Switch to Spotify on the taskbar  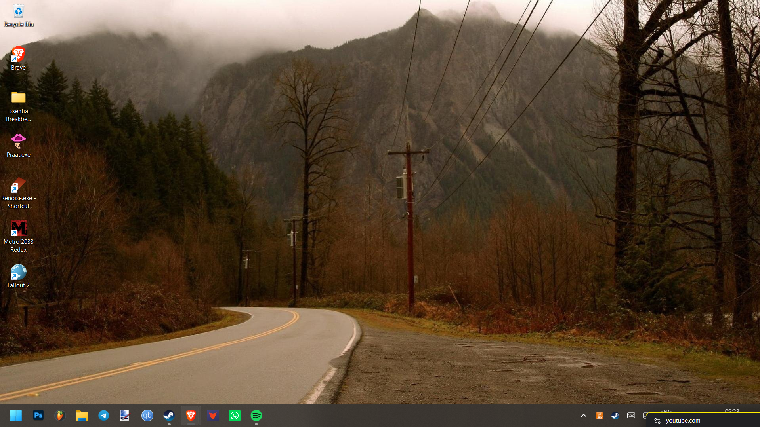256,416
